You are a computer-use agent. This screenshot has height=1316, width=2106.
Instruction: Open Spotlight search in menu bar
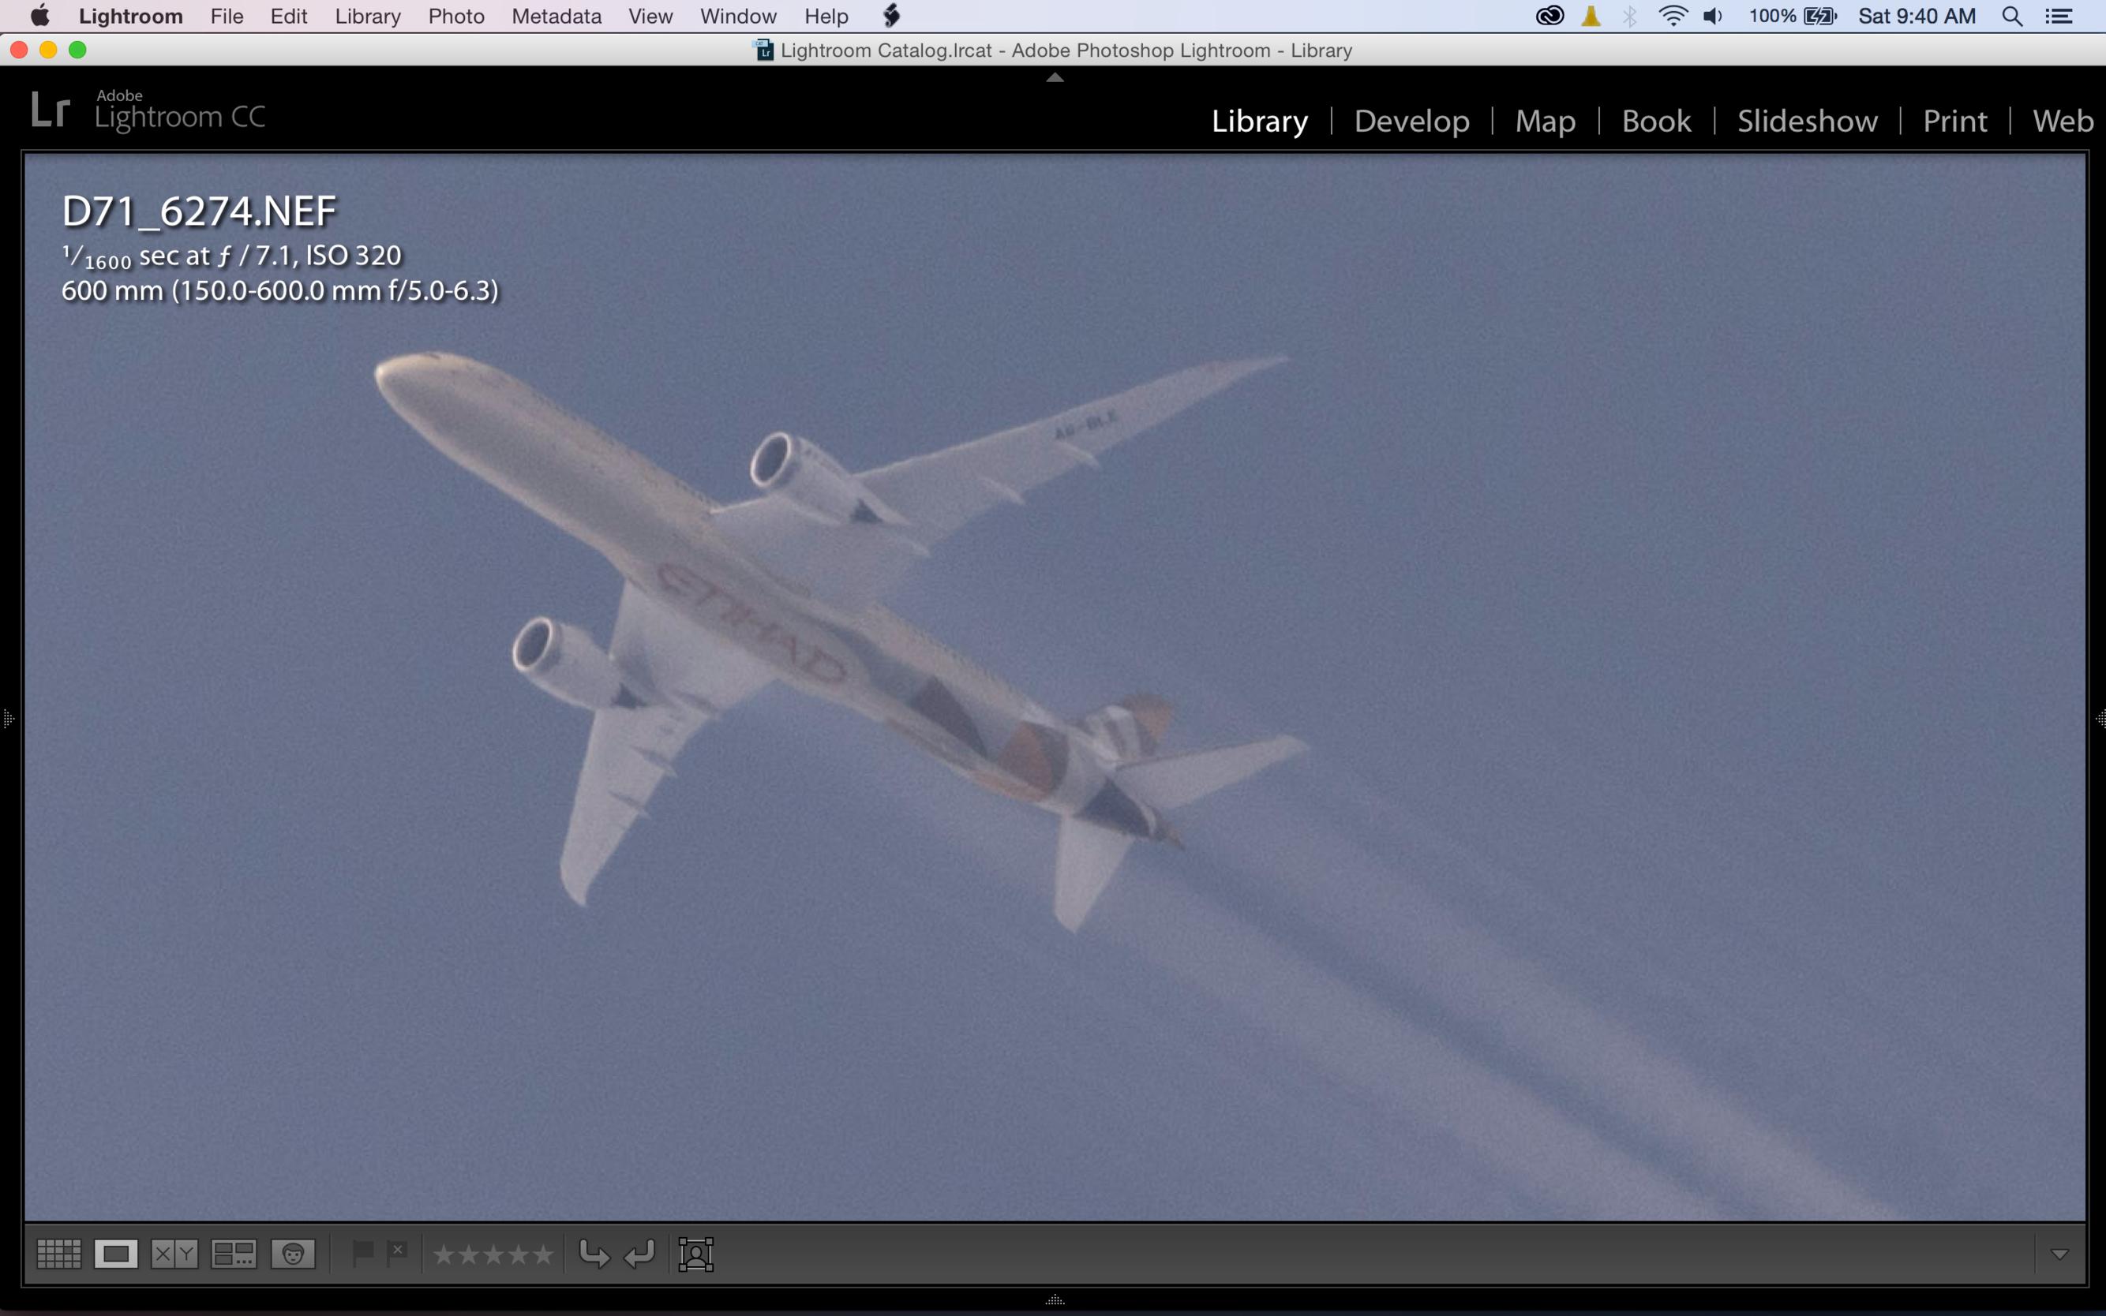click(x=2011, y=17)
